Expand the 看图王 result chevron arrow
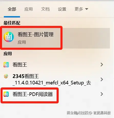Image resolution: width=114 pixels, height=118 pixels. [102, 65]
